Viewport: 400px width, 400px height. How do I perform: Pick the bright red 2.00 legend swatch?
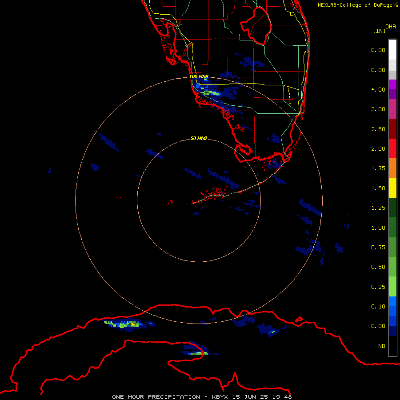(x=392, y=149)
